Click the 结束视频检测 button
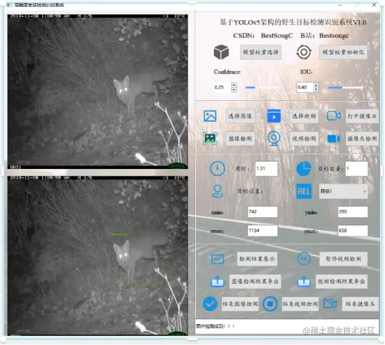 coord(300,304)
